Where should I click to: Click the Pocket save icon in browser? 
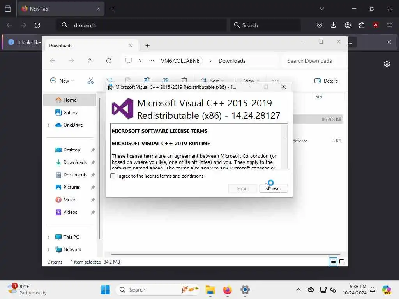pyautogui.click(x=320, y=25)
